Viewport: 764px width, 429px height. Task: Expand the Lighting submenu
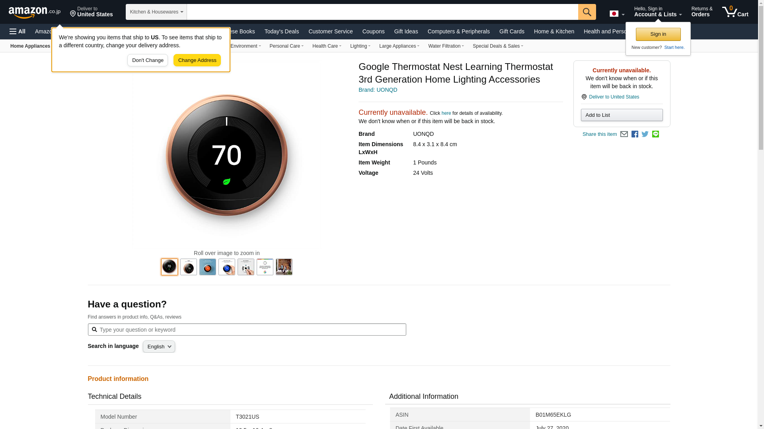tap(360, 46)
